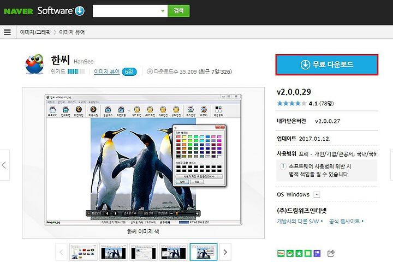This screenshot has width=393, height=274.
Task: Go to 이미지 뷰어 breadcrumb
Action: coord(72,32)
